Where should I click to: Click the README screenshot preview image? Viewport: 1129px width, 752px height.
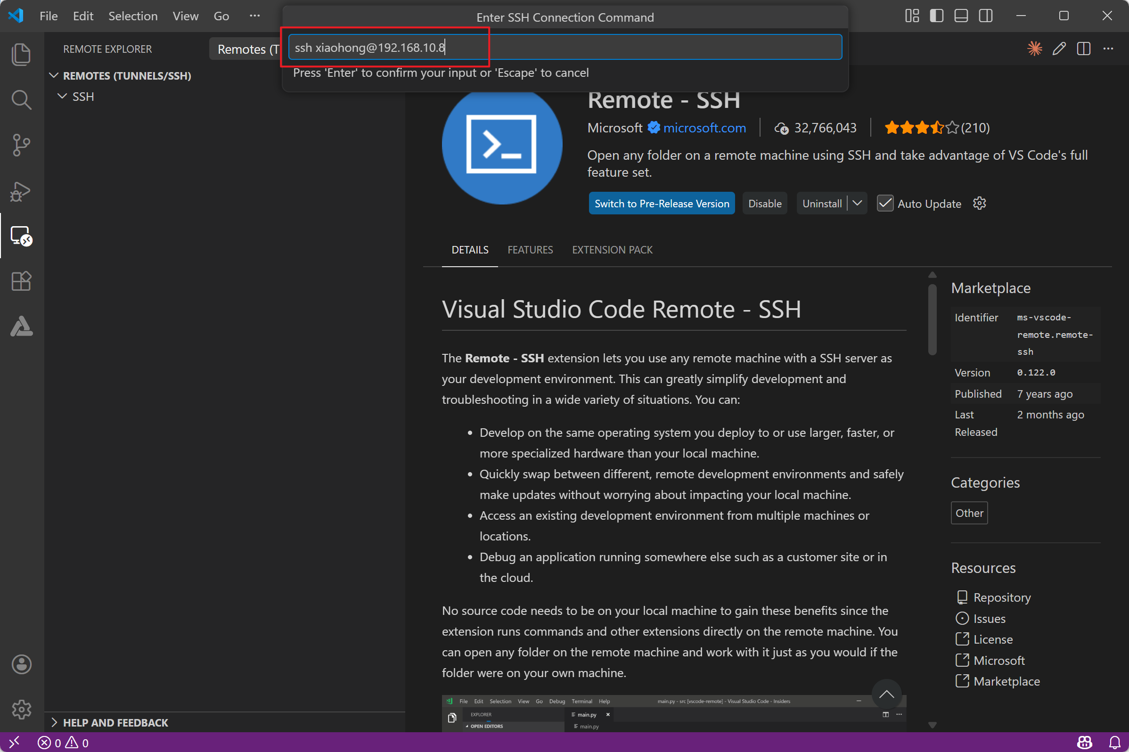(x=673, y=713)
